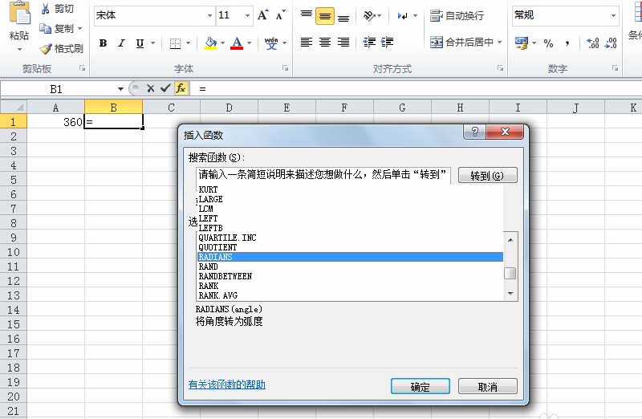Toggle underline formatting

pyautogui.click(x=140, y=43)
